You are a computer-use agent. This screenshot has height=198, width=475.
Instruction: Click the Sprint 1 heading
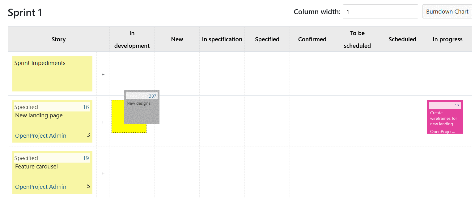click(x=25, y=13)
